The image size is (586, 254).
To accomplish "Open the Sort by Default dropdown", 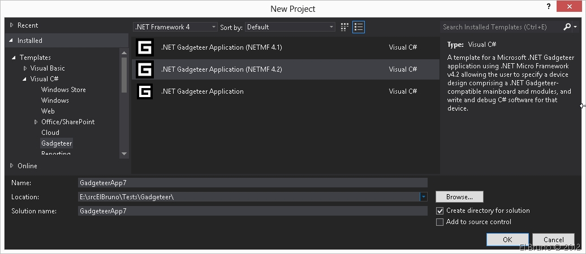I will click(291, 27).
